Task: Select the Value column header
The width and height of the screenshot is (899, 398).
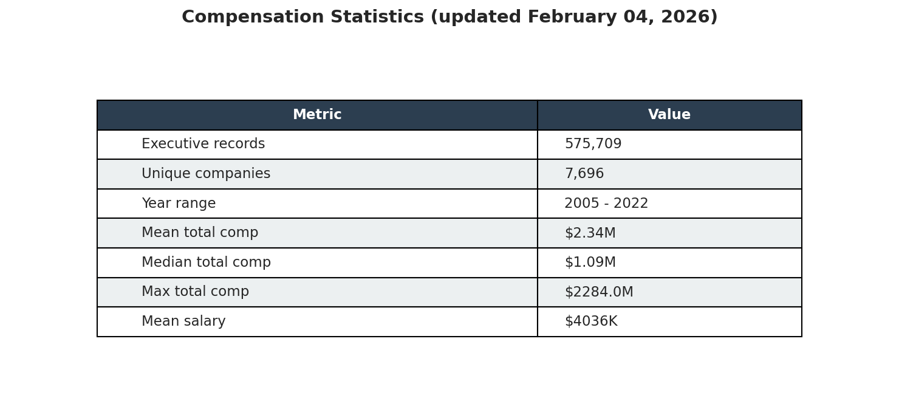Action: 669,115
